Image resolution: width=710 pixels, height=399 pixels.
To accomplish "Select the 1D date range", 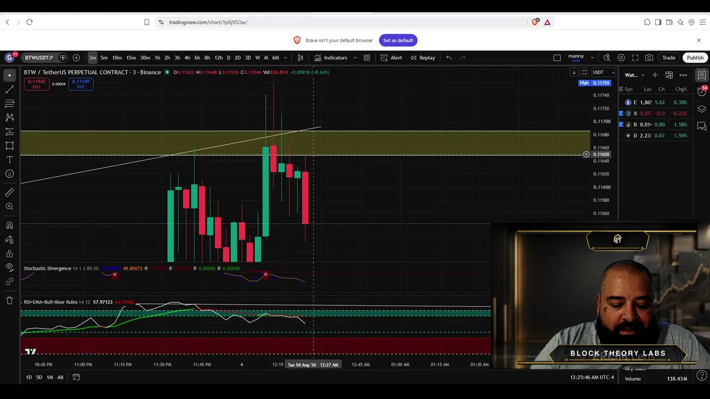I will tap(29, 377).
